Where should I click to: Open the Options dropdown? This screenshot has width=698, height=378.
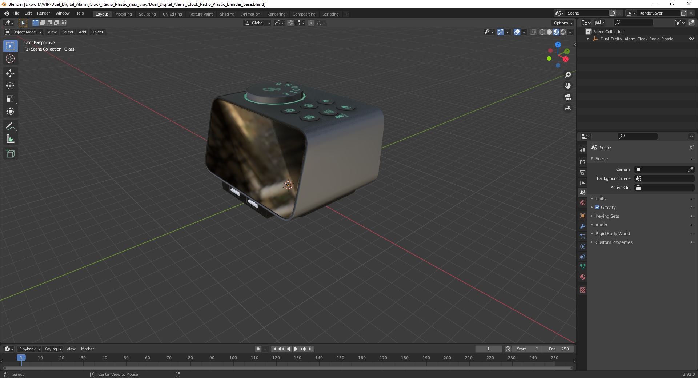coord(563,23)
